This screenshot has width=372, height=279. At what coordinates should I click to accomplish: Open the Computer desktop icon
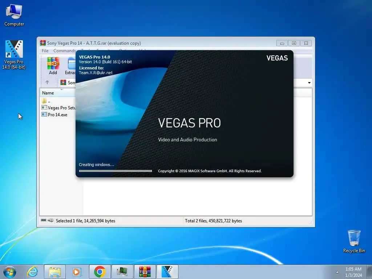tap(14, 15)
